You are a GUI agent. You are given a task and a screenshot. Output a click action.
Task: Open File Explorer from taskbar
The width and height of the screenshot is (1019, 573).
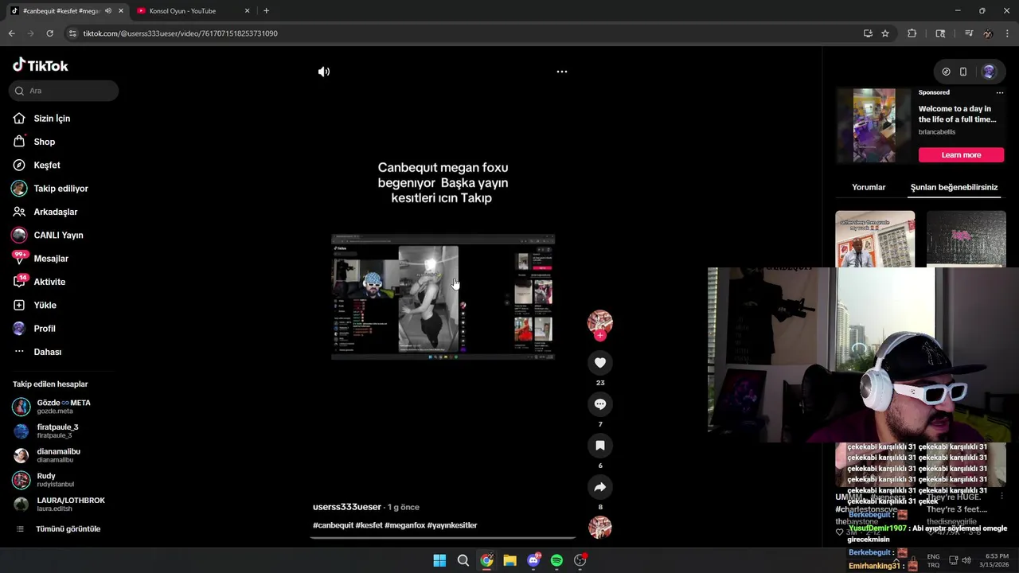tap(509, 560)
